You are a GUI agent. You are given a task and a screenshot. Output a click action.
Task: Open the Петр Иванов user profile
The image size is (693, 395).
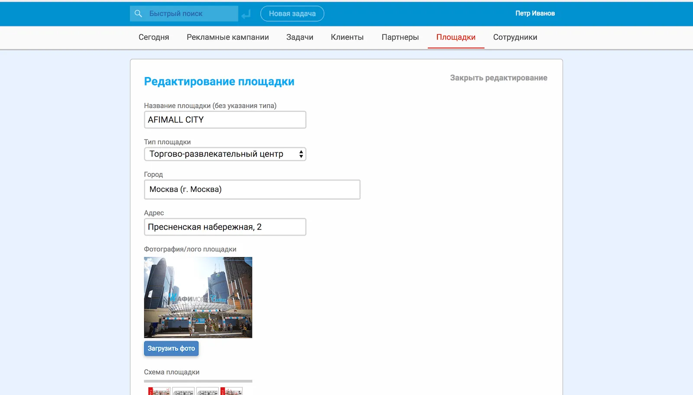[x=534, y=13]
